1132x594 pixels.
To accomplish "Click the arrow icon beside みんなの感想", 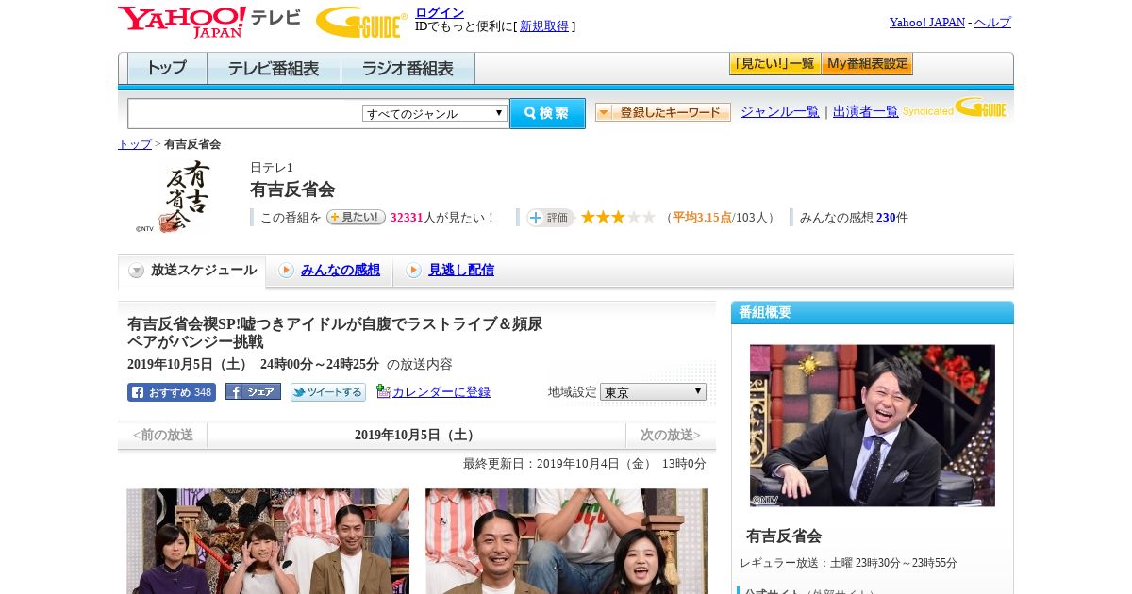I will [x=286, y=271].
